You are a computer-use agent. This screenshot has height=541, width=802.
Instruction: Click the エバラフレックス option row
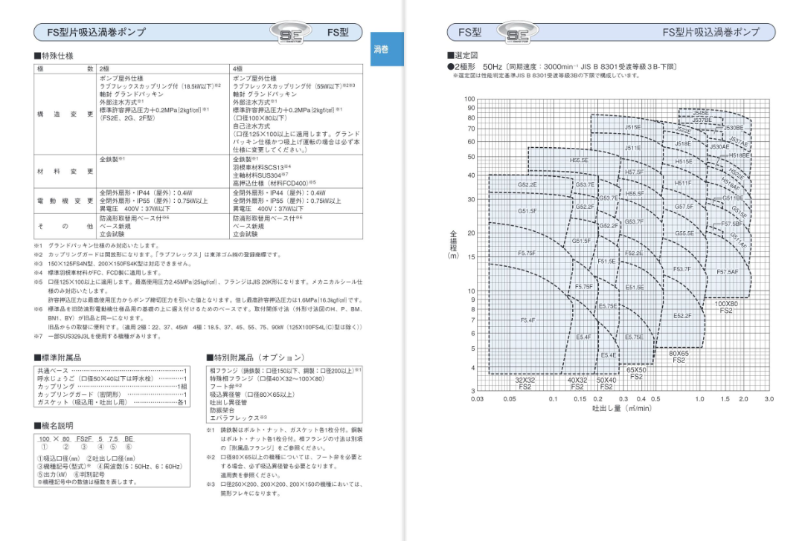pyautogui.click(x=238, y=418)
